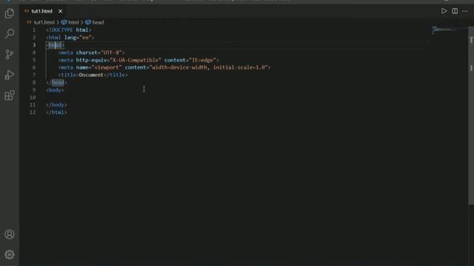Run the file with the play button

point(444,11)
